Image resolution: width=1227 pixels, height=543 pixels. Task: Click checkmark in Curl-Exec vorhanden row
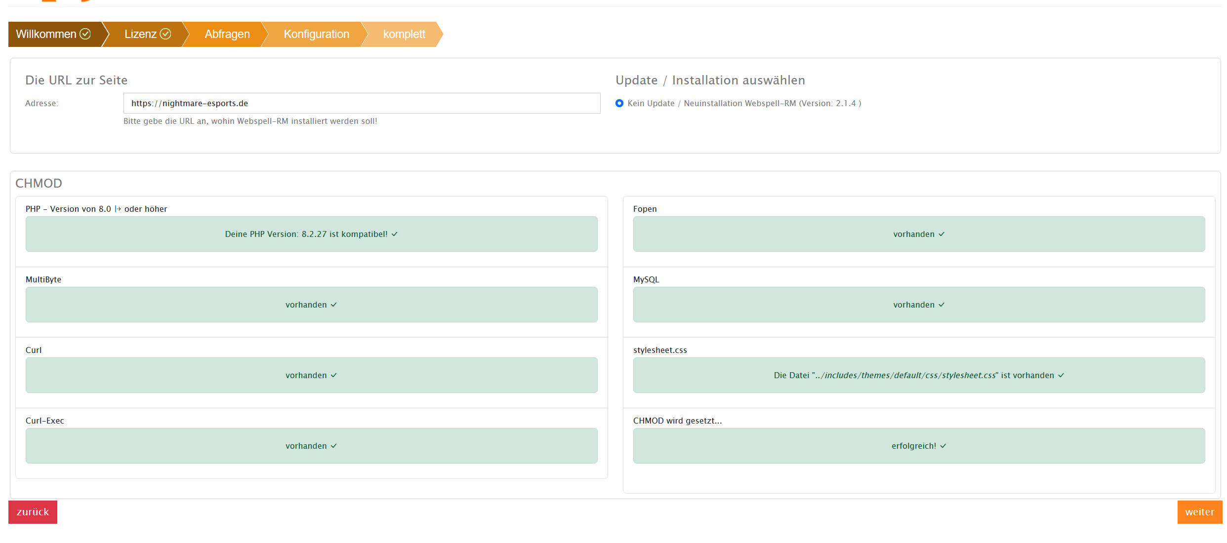334,446
